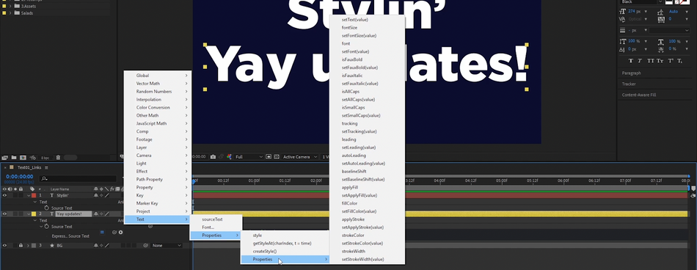This screenshot has height=270, width=697.
Task: Click stopwatch beside layer 2 Source Text
Action: point(47,227)
